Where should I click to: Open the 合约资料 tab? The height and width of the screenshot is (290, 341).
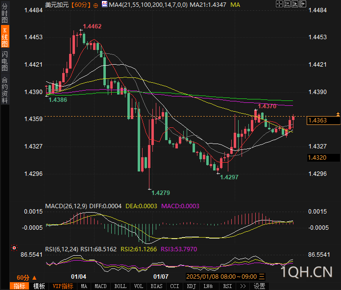4,90
